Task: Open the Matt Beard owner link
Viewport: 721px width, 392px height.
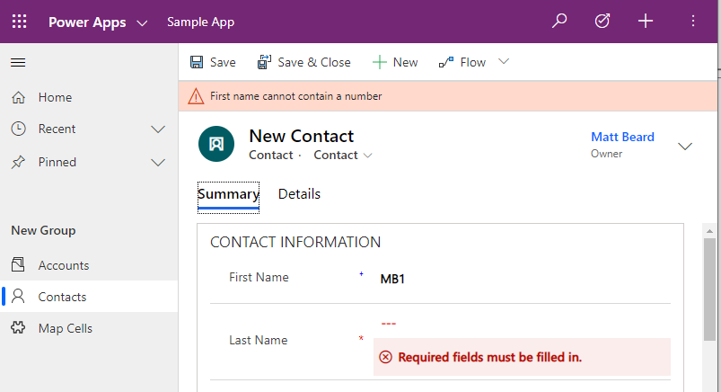Action: [x=622, y=137]
